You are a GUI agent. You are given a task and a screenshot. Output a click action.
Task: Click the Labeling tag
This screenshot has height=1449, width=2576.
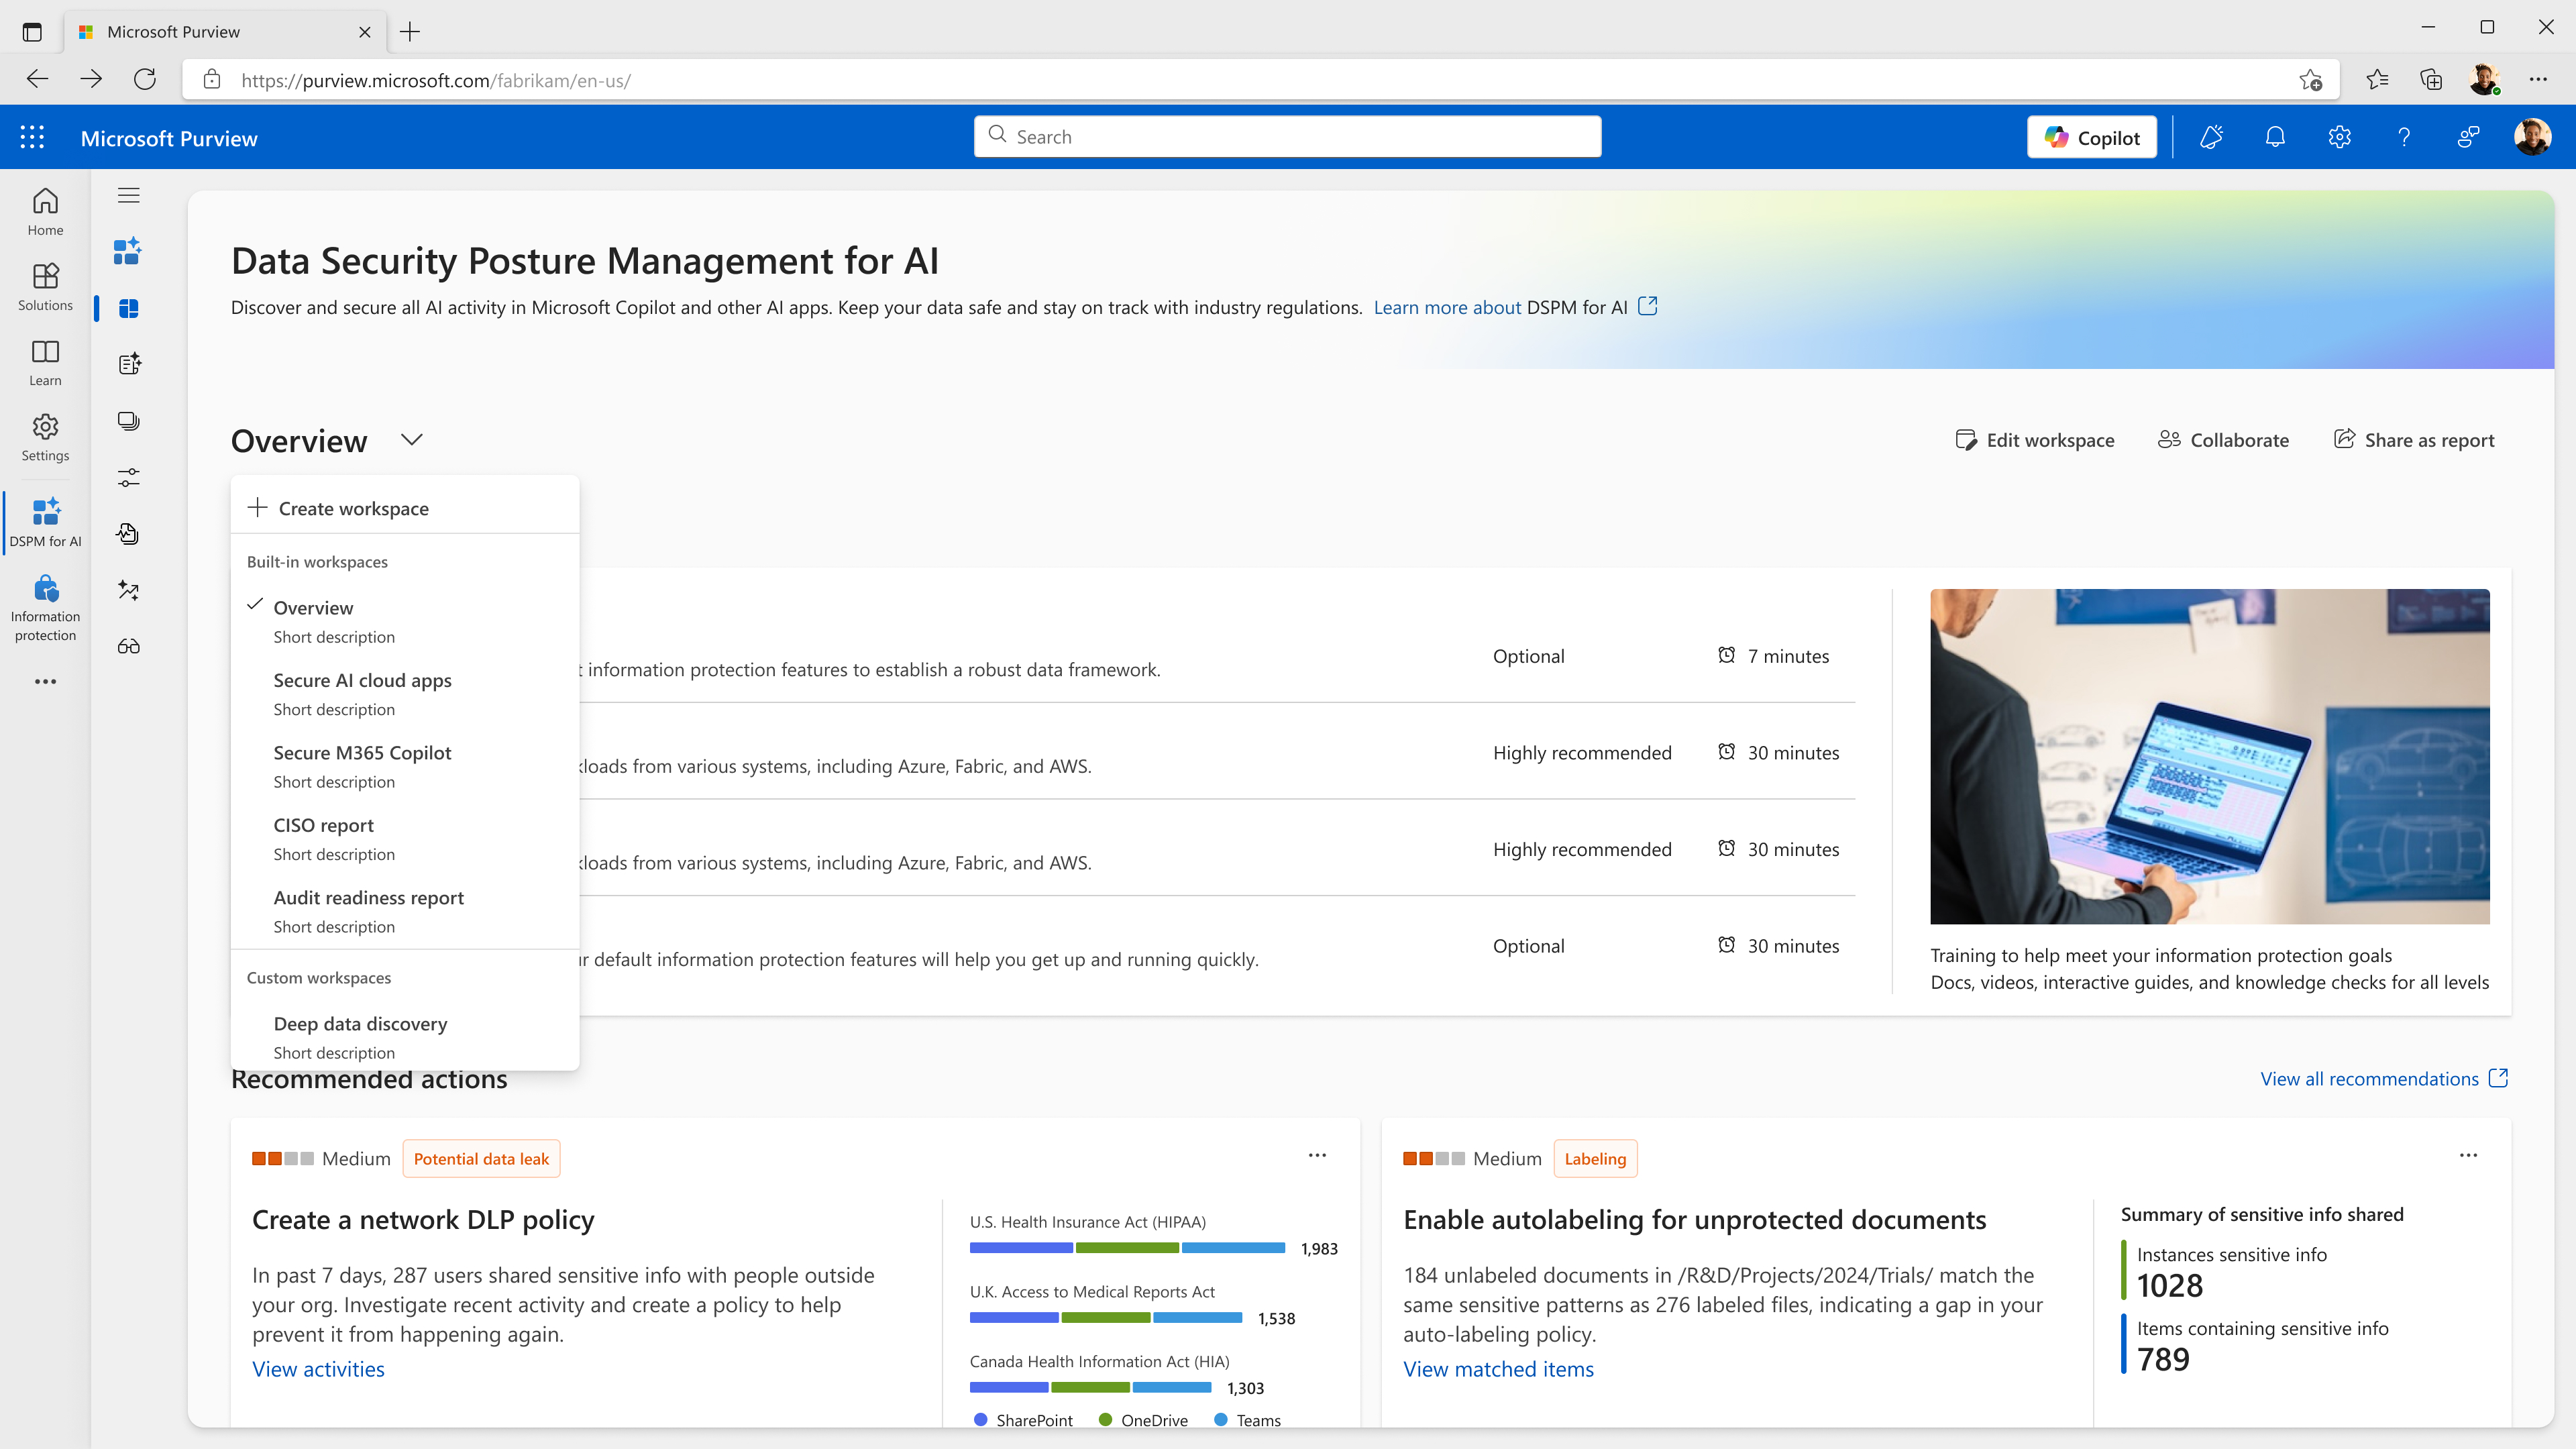1595,1159
